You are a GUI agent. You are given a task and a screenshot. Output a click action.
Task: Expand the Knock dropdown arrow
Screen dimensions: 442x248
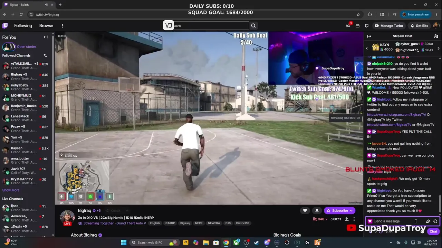pos(127,211)
